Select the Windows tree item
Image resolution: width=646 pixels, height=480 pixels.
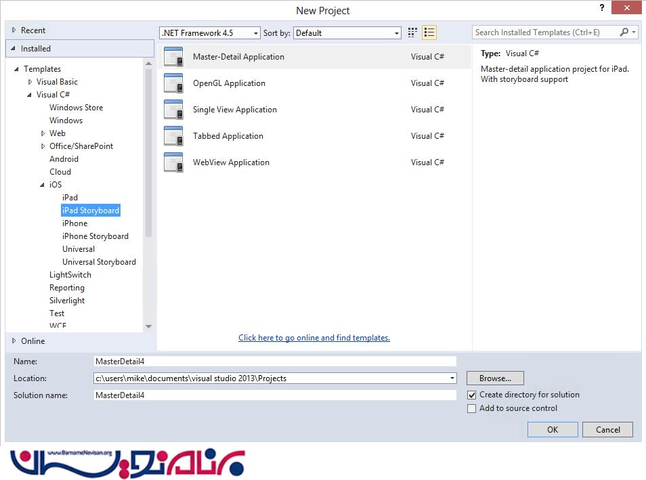[x=66, y=121]
